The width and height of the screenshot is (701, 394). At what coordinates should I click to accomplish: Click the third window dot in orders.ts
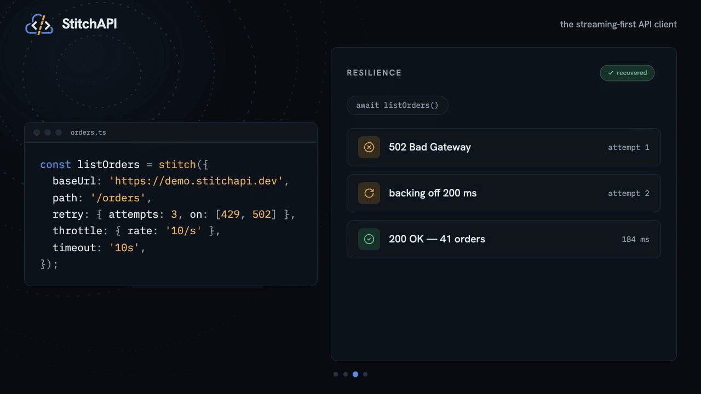[x=59, y=132]
